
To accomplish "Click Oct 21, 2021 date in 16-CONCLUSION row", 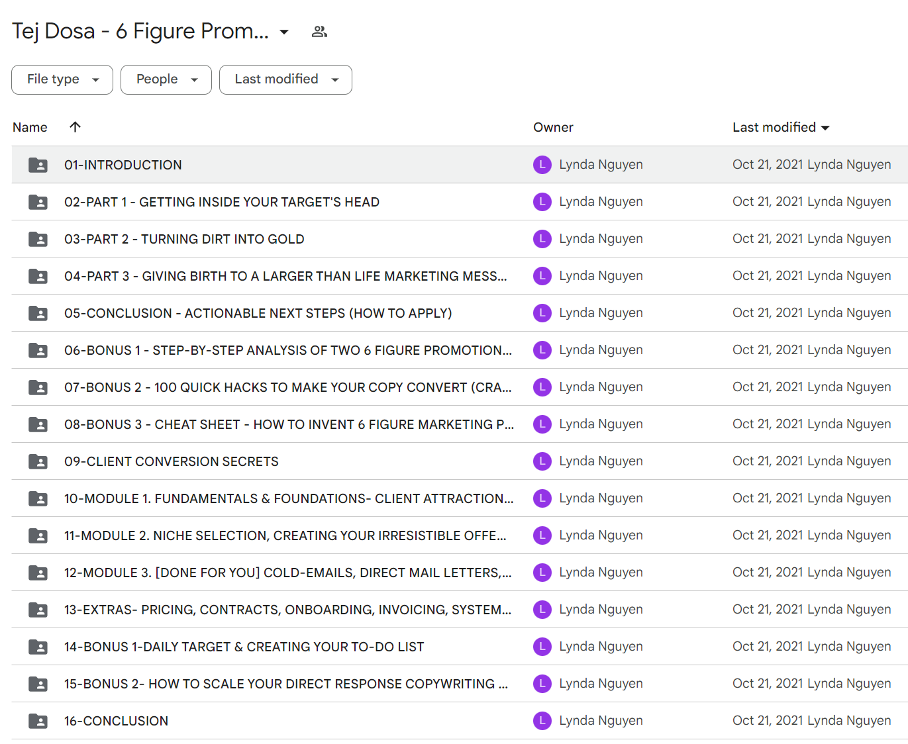I will [x=768, y=721].
